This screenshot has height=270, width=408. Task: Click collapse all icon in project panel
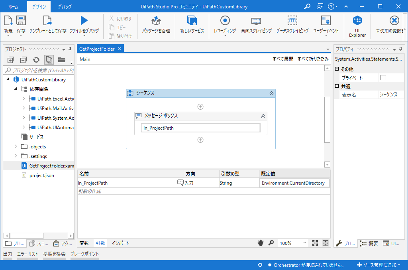[24, 60]
